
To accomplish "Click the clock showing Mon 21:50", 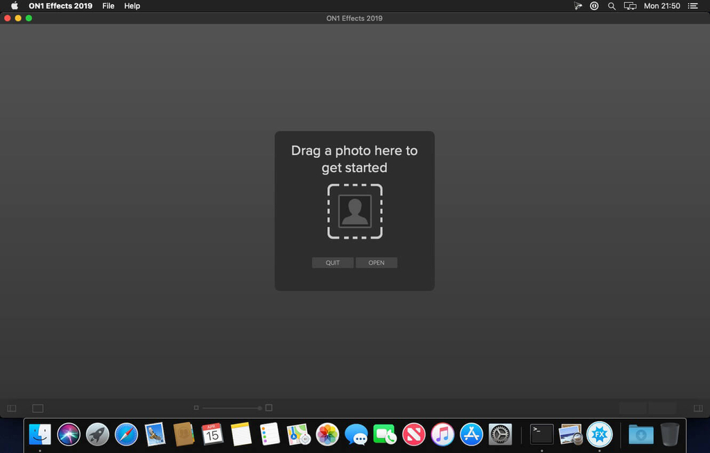I will (661, 6).
